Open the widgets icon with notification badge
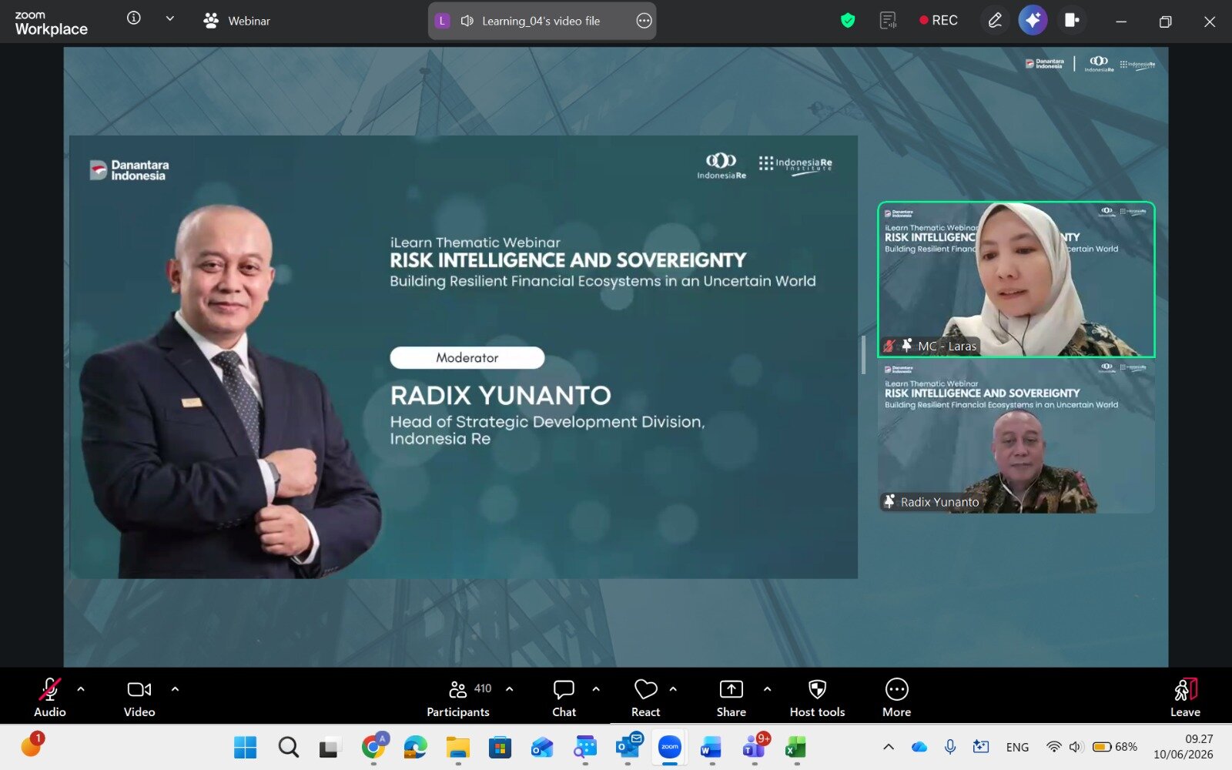Image resolution: width=1232 pixels, height=770 pixels. point(32,745)
